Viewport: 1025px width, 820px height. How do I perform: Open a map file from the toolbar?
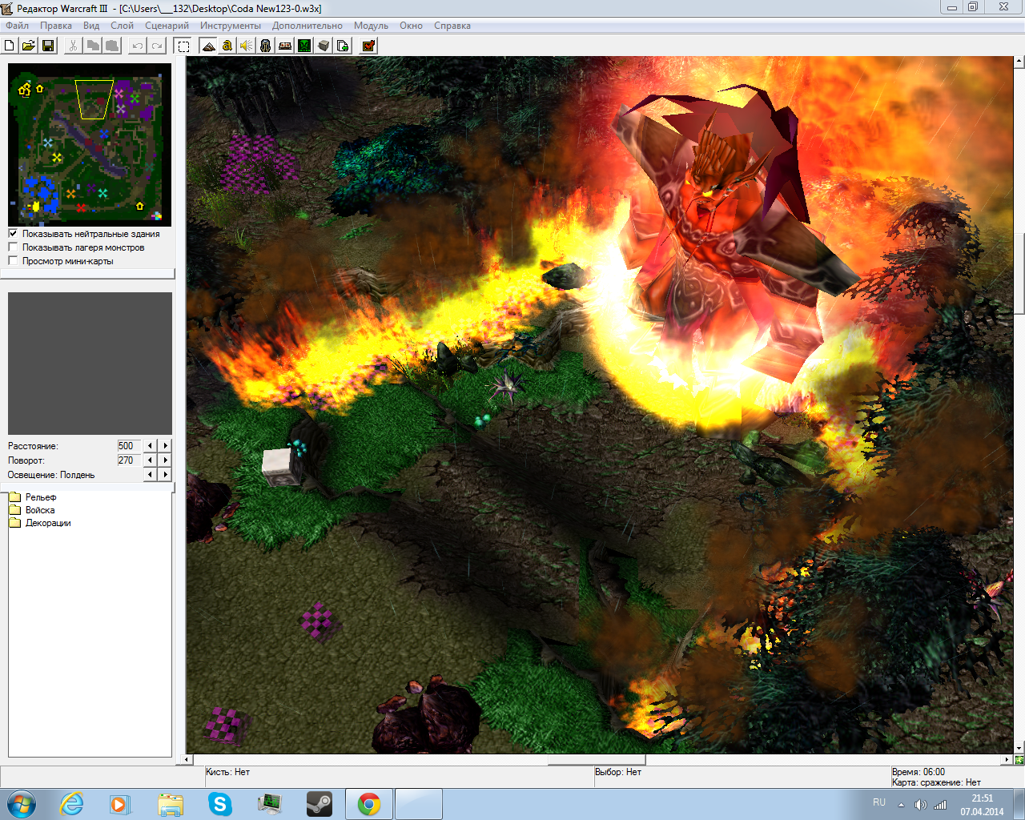point(29,46)
